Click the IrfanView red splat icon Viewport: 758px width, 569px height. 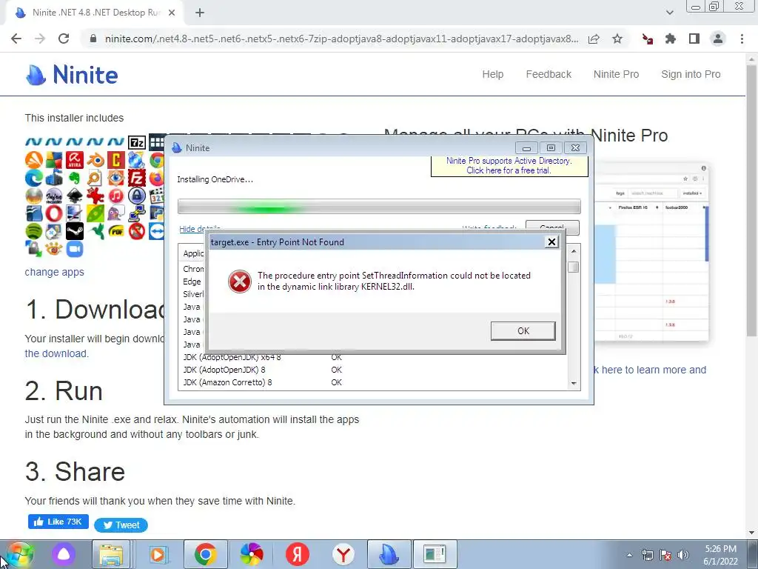click(x=95, y=196)
